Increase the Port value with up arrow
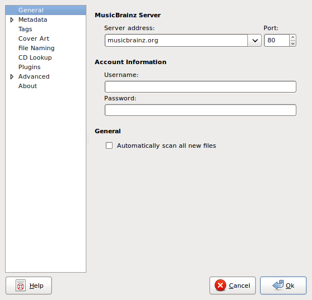The image size is (312, 300). pyautogui.click(x=292, y=37)
